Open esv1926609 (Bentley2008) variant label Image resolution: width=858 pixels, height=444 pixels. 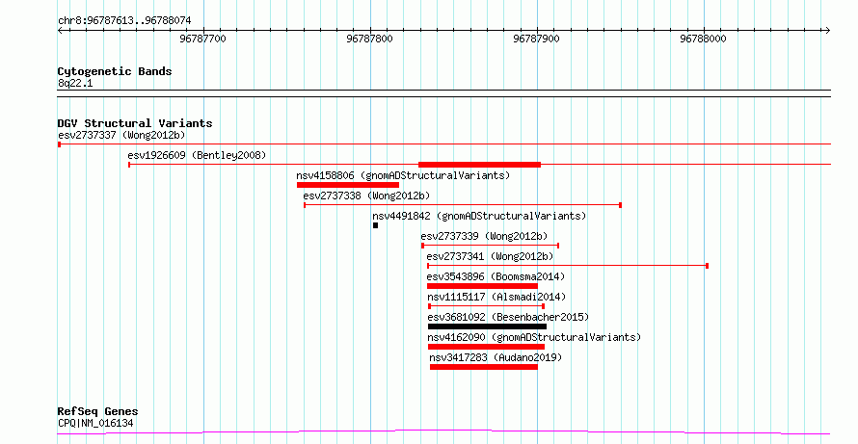point(197,155)
